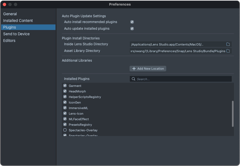240x166 pixels.
Task: Click folder icon for Inside Lens Studio Directory
Action: (x=228, y=44)
